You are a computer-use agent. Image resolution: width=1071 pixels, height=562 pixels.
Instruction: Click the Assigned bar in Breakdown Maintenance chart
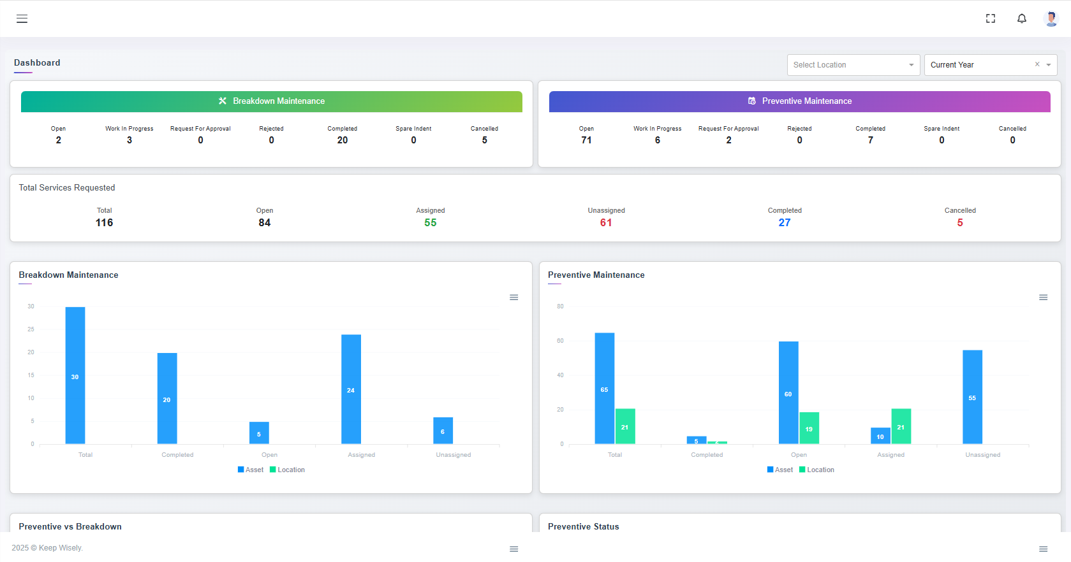pos(351,389)
